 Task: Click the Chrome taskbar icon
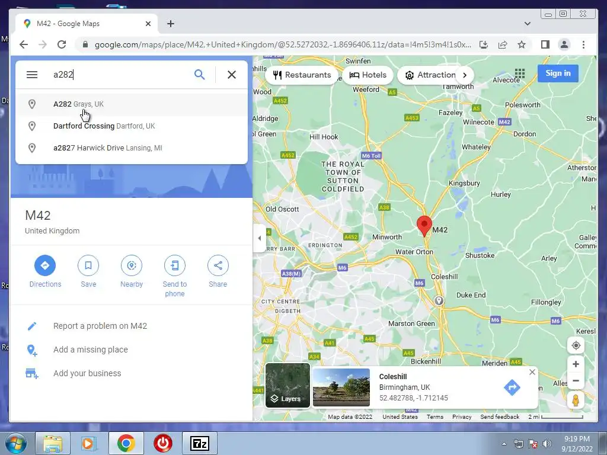pyautogui.click(x=126, y=443)
